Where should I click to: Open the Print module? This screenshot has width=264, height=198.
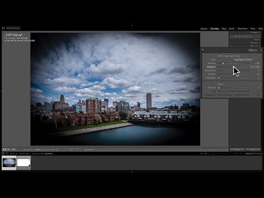(x=253, y=29)
